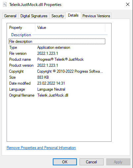Select the Details tab
This screenshot has width=133, height=168.
tap(73, 15)
